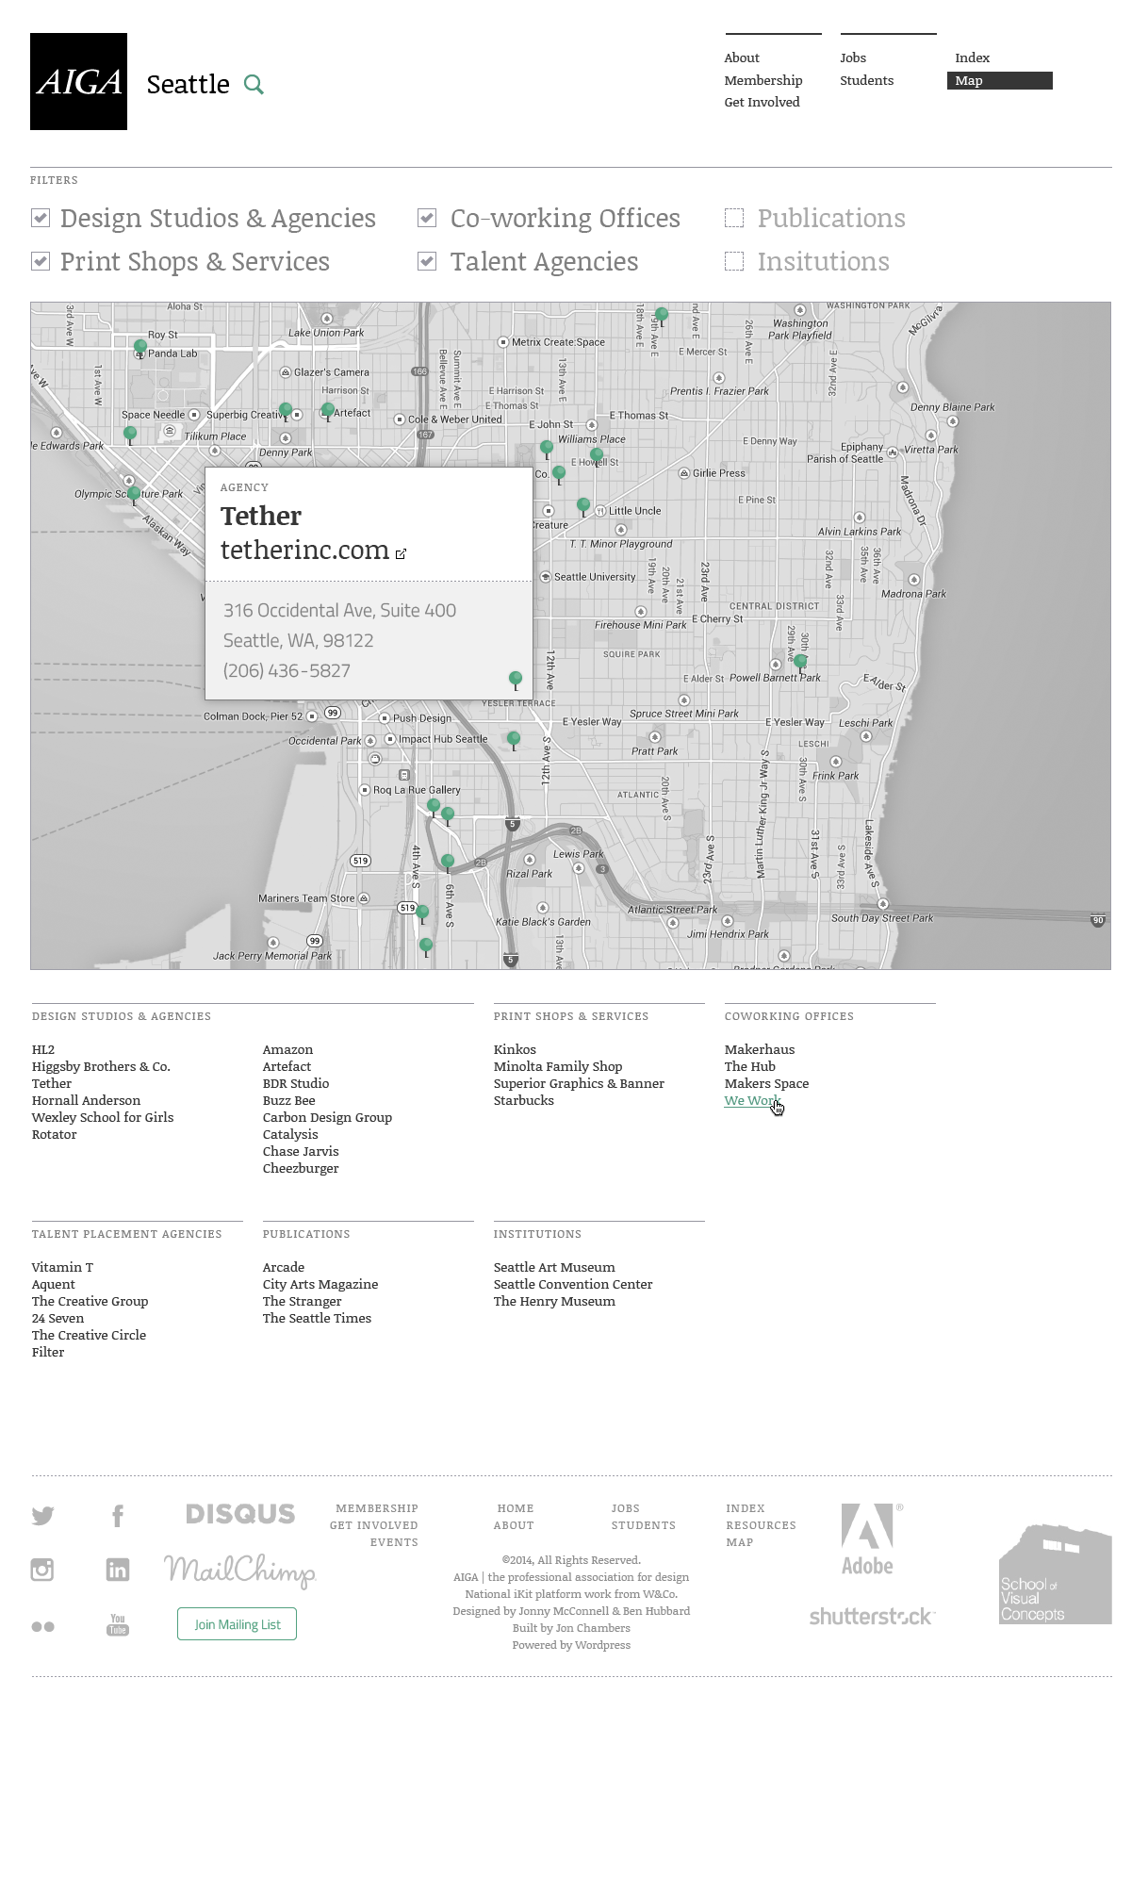Click the MailChimp logo

(x=239, y=1571)
